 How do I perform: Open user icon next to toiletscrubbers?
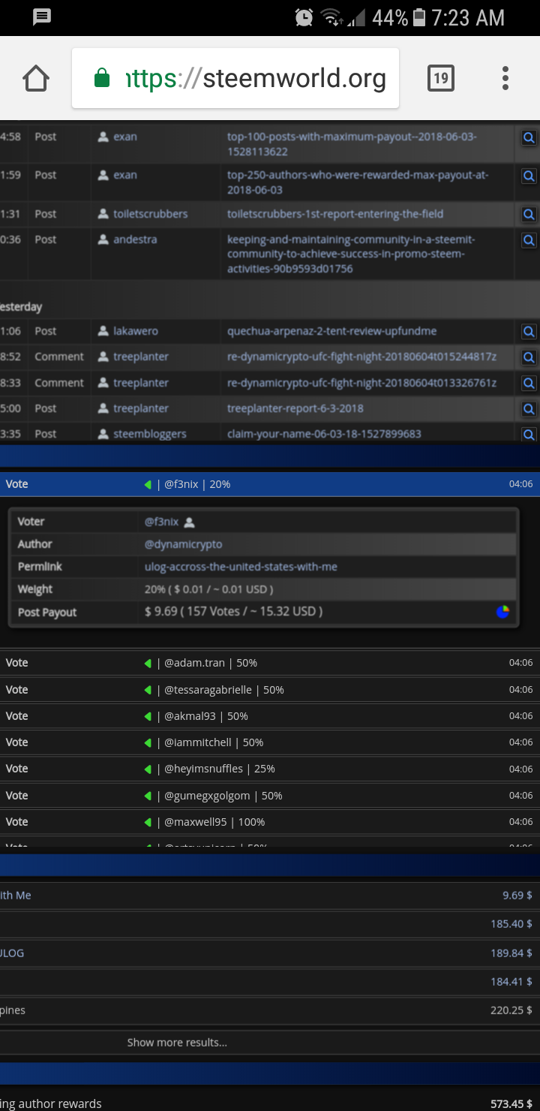103,214
